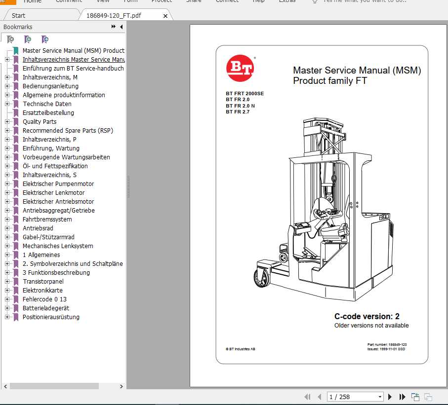Screen dimensions: 448x405
Task: Click the snapshot/fit view icon beside page navigation
Action: [x=414, y=397]
